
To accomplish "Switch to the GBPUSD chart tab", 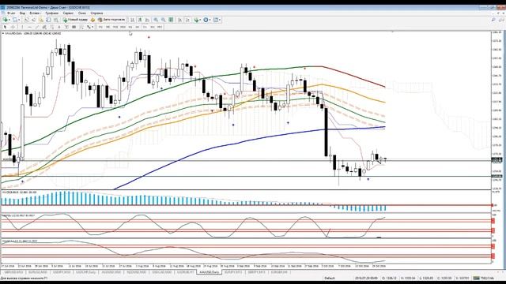I will click(x=14, y=272).
